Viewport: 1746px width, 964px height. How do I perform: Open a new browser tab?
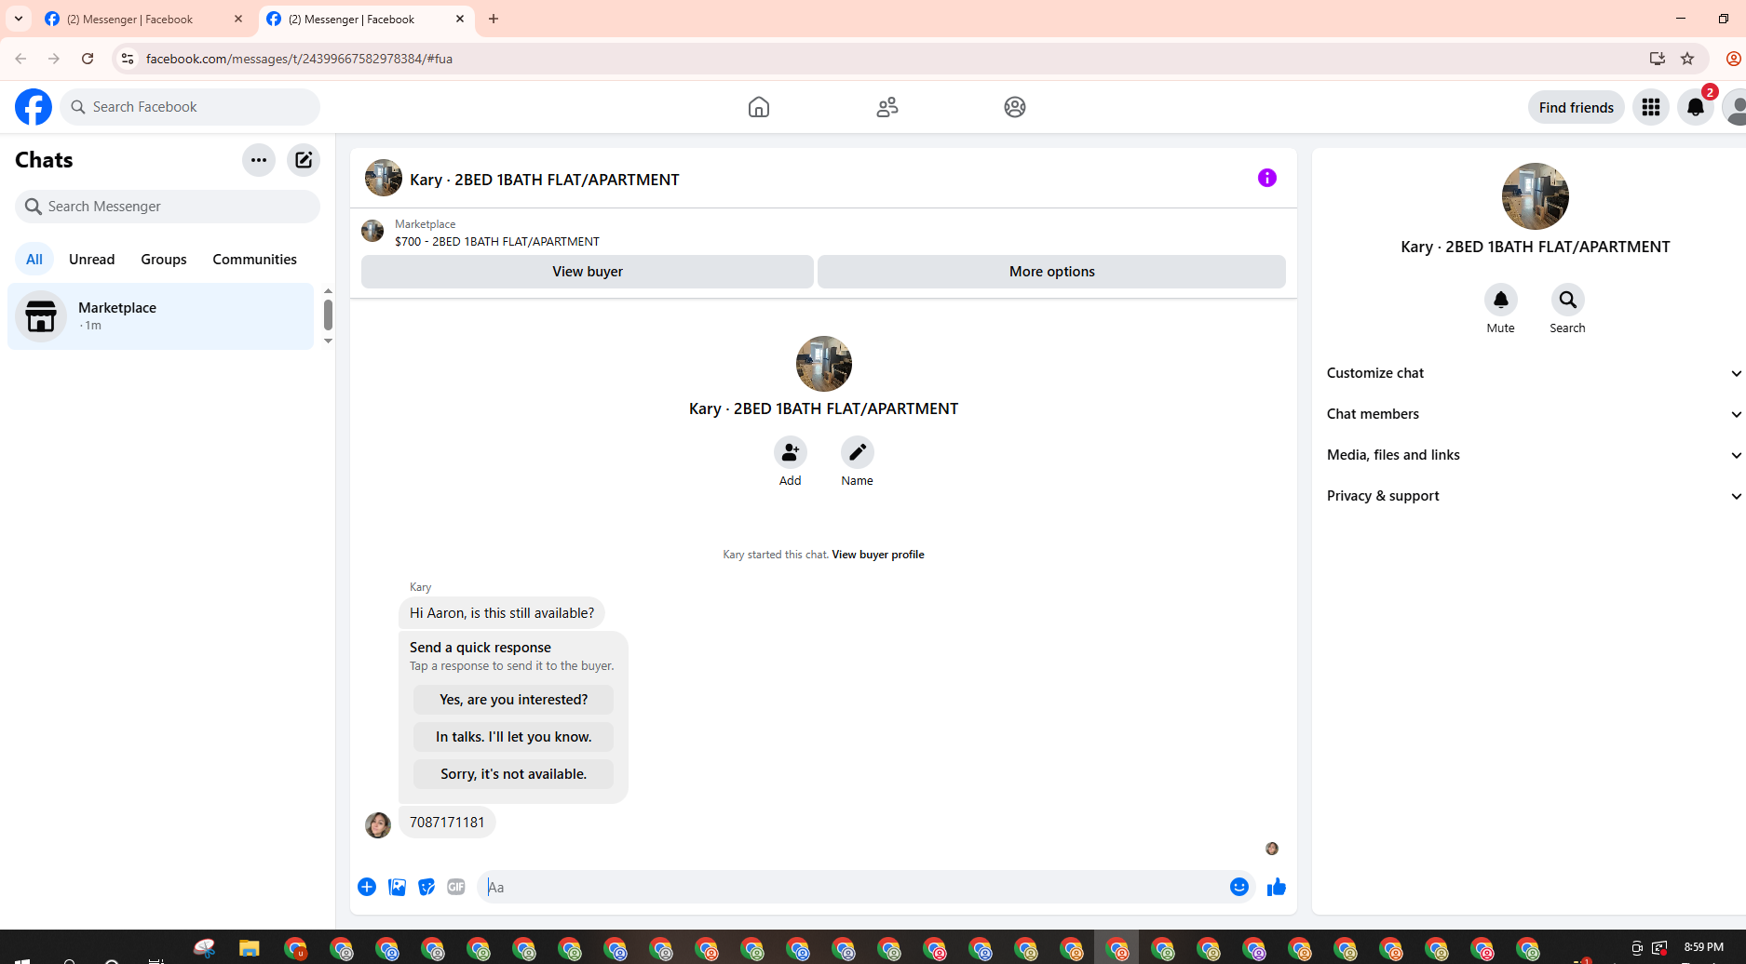(x=494, y=19)
